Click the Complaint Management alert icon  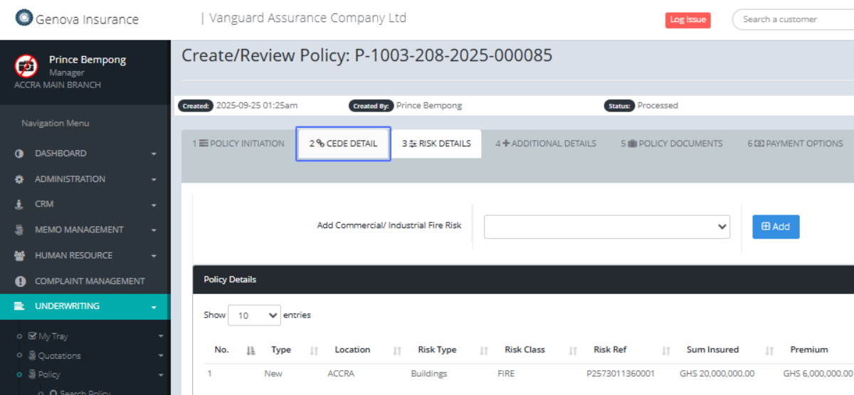20,281
